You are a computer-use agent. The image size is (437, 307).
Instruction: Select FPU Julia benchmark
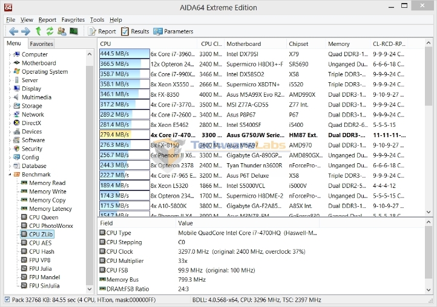[x=40, y=268]
